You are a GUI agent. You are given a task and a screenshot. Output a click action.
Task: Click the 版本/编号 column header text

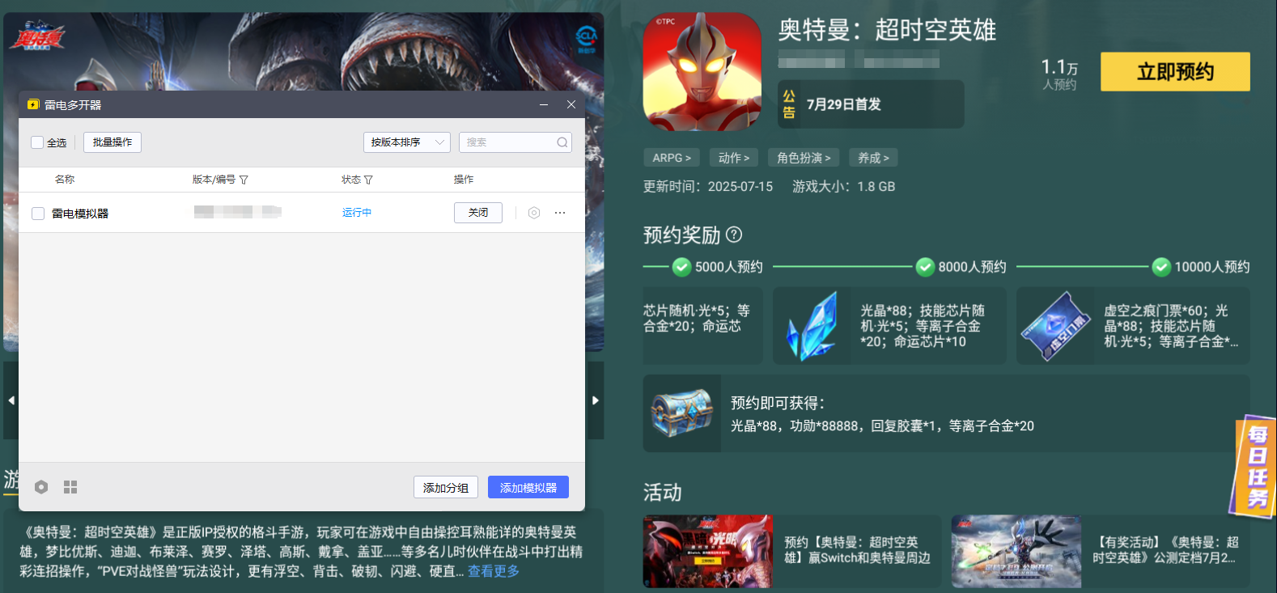coord(214,180)
